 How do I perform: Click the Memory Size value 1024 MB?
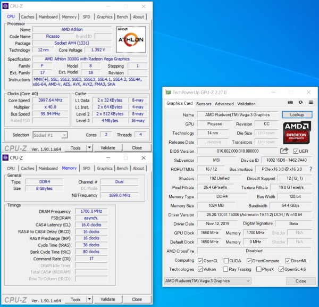tap(216, 205)
